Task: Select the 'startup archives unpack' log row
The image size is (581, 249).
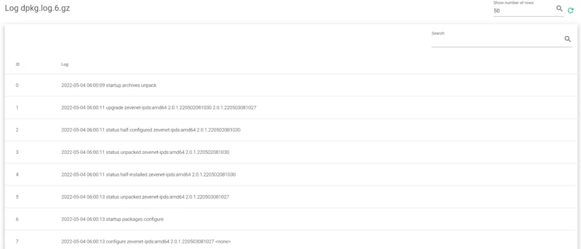Action: point(108,85)
